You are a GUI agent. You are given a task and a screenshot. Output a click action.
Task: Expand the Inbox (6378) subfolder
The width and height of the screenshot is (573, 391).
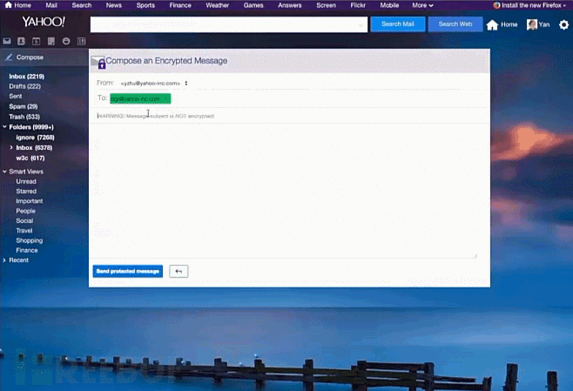click(x=11, y=148)
